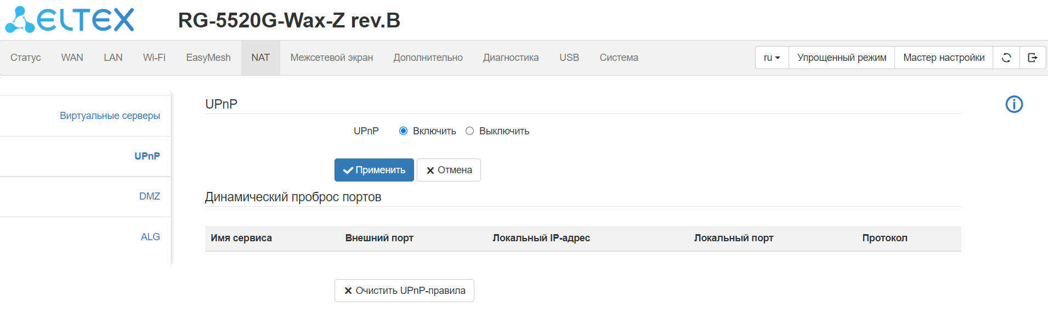
Task: Select Виртуальные серверы in the sidebar
Action: [110, 116]
